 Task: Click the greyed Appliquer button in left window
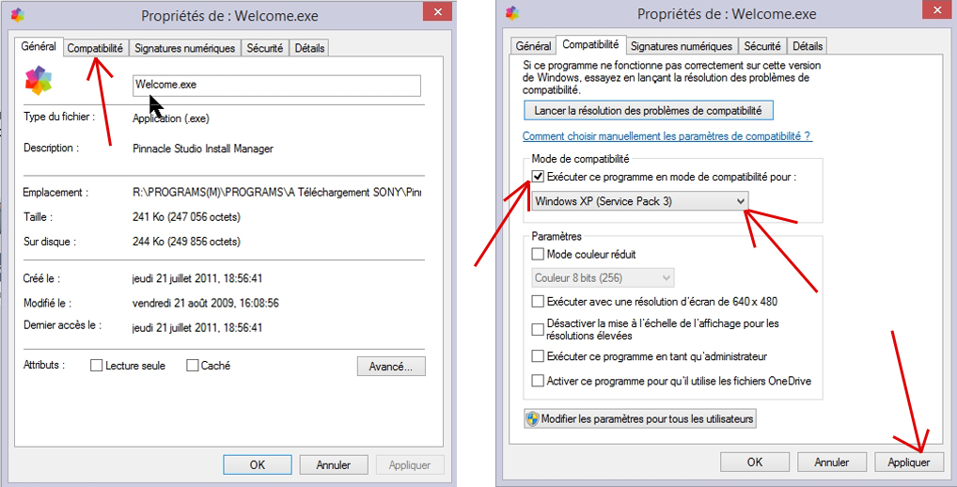pos(410,464)
